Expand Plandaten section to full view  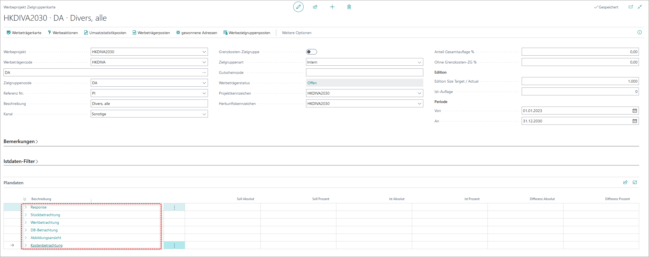[635, 182]
